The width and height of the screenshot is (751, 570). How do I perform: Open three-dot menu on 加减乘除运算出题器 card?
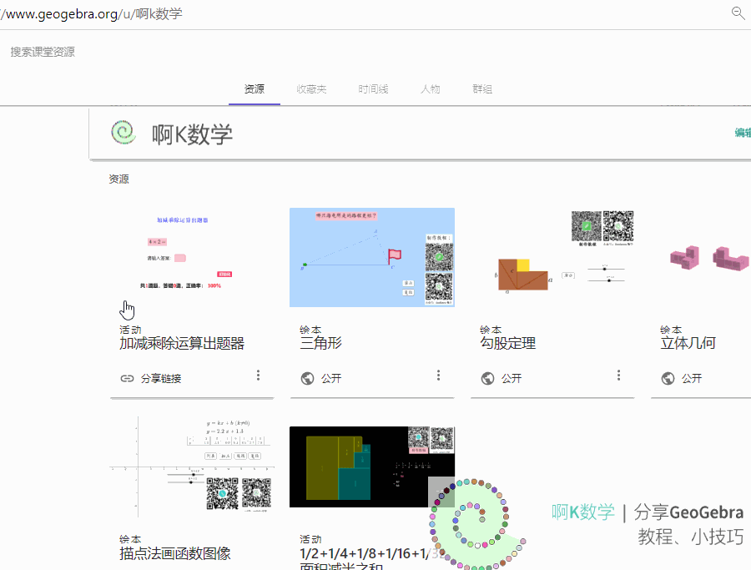[x=258, y=375]
